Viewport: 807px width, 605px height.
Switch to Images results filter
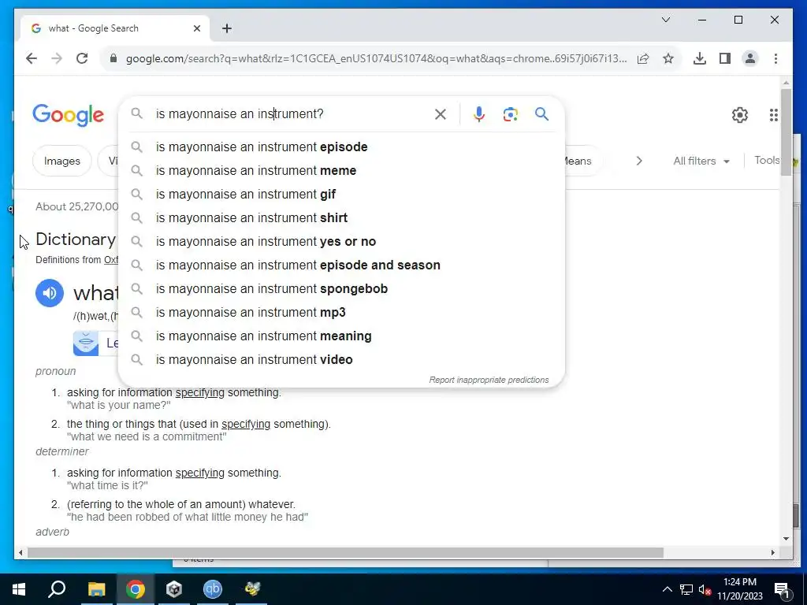click(61, 161)
